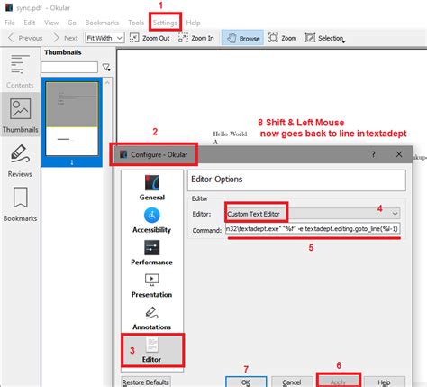Select the Zoom tool
This screenshot has width=427, height=387.
[x=282, y=38]
